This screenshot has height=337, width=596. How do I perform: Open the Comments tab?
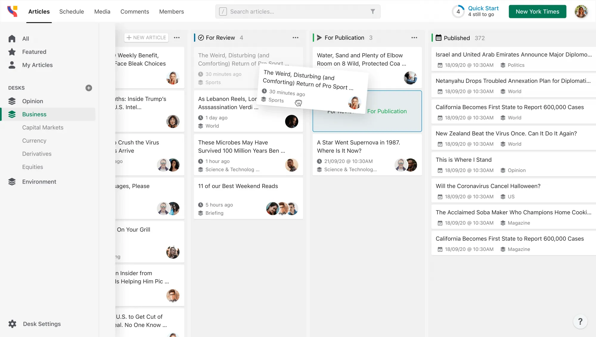[135, 12]
